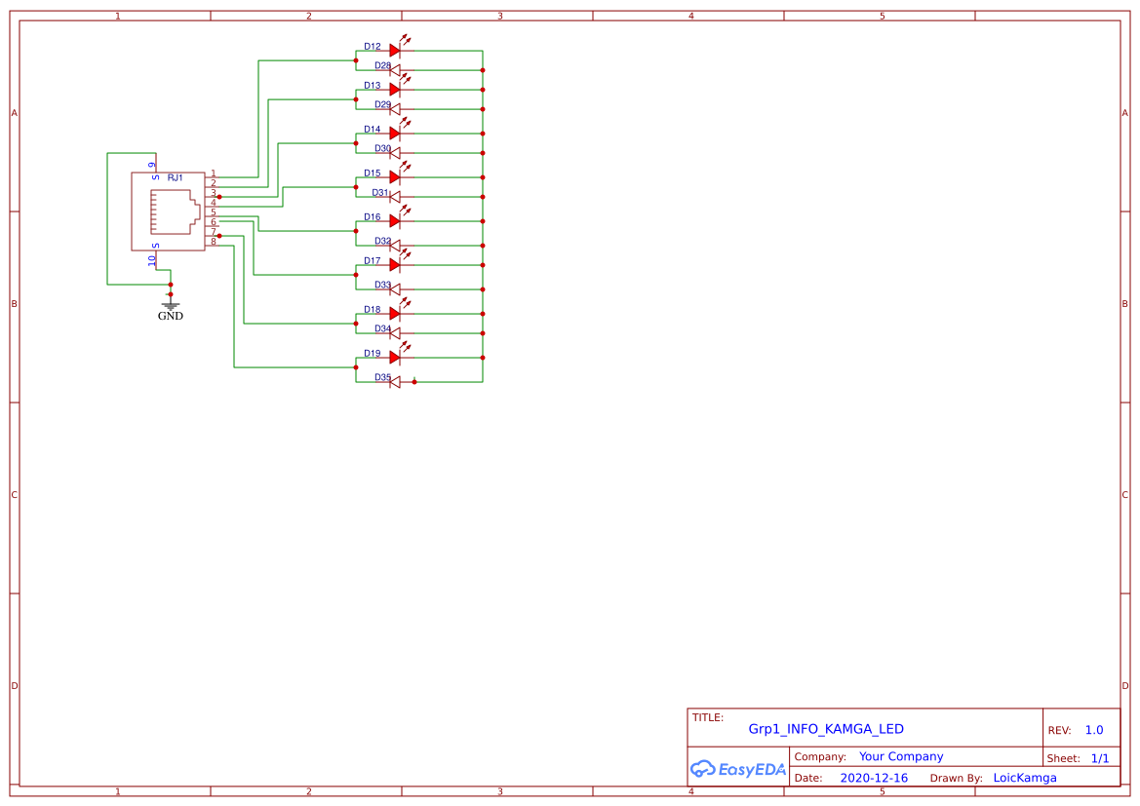Click pin 8 of connector RJ1
The image size is (1140, 806).
tap(214, 243)
